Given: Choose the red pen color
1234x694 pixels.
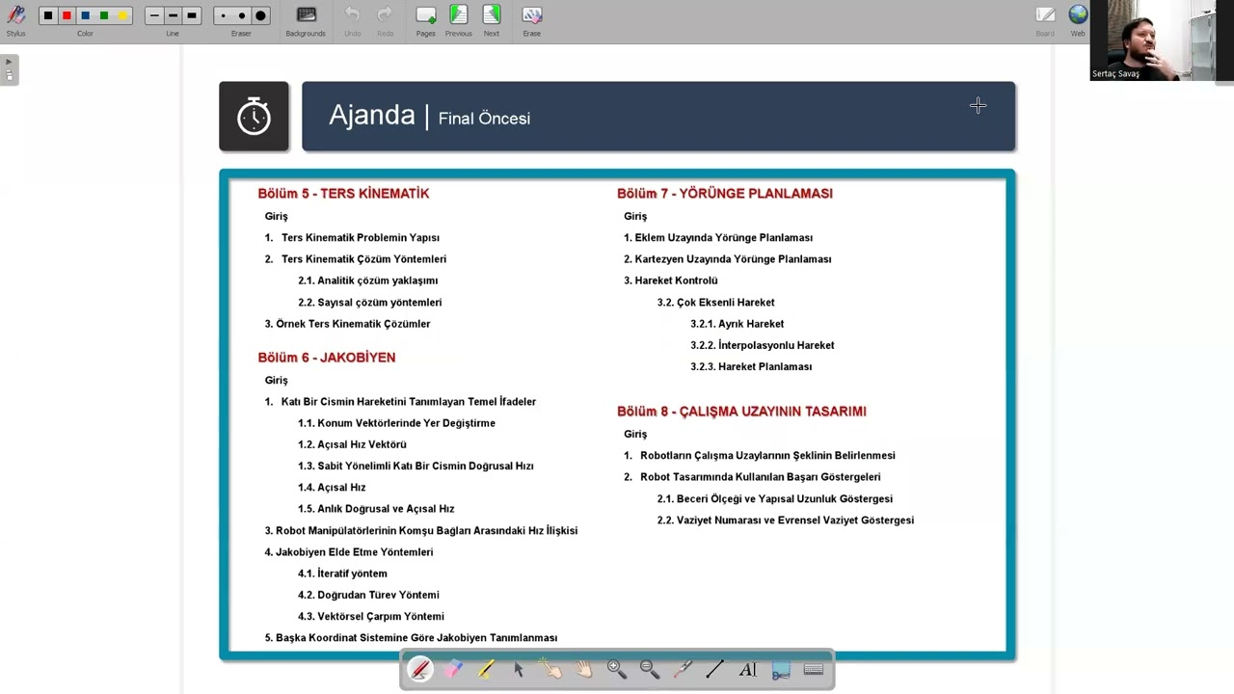Looking at the screenshot, I should (67, 15).
